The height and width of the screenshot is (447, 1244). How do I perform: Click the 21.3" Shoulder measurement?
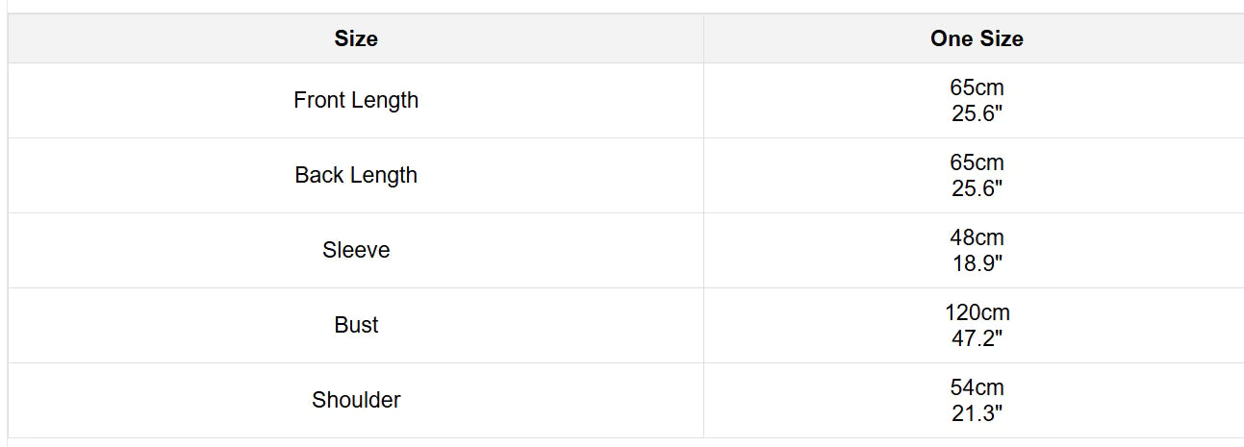[x=977, y=413]
